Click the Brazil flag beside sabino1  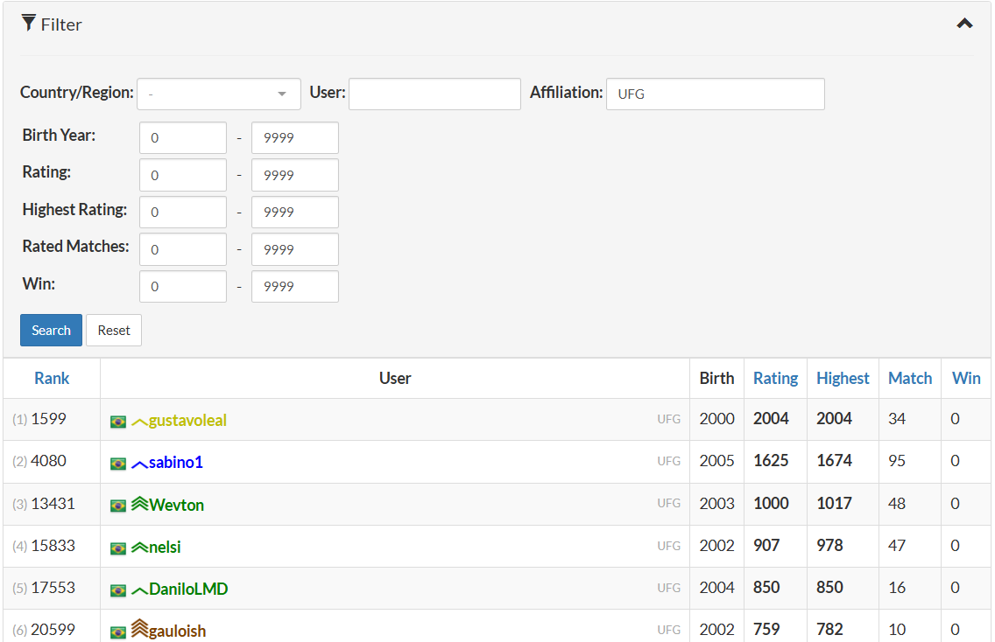tap(118, 464)
